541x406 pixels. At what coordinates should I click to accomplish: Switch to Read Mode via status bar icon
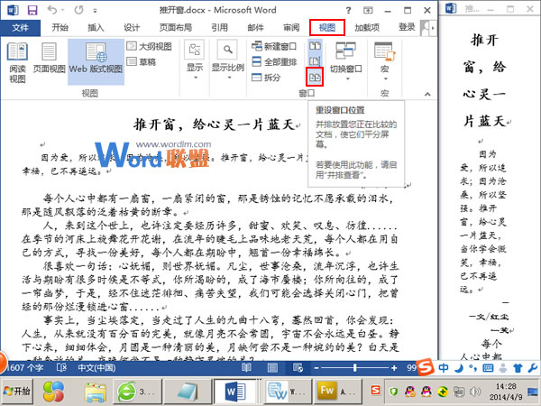(246, 368)
